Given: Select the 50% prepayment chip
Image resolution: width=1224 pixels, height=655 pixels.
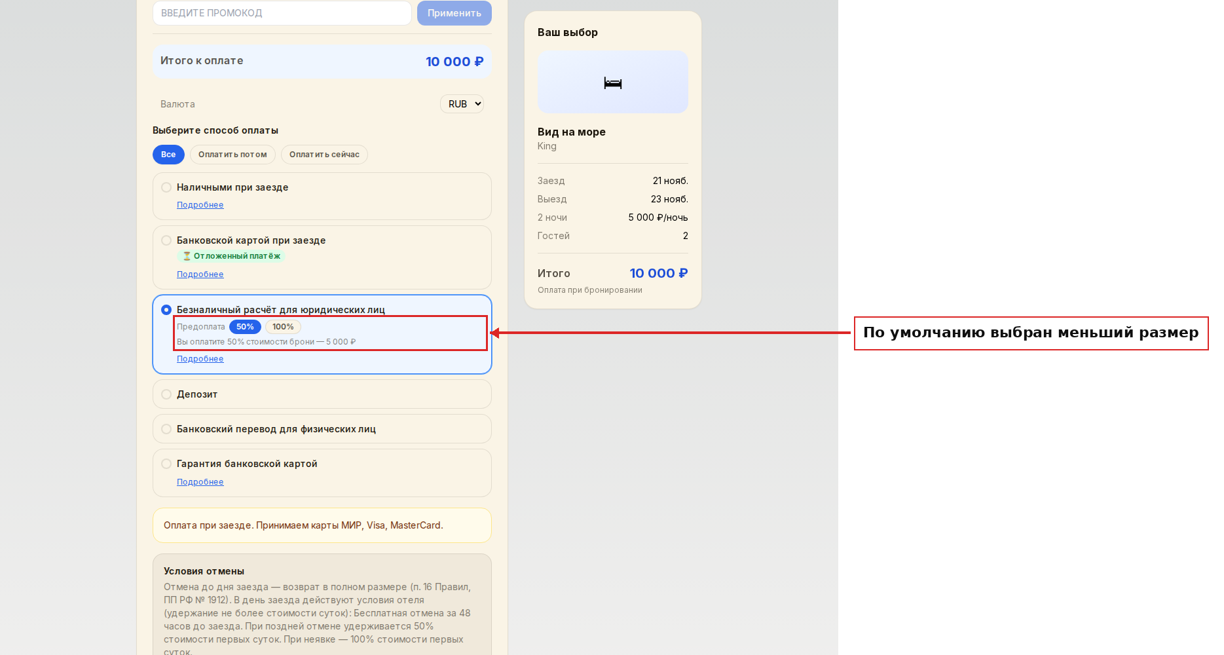Looking at the screenshot, I should coord(245,327).
